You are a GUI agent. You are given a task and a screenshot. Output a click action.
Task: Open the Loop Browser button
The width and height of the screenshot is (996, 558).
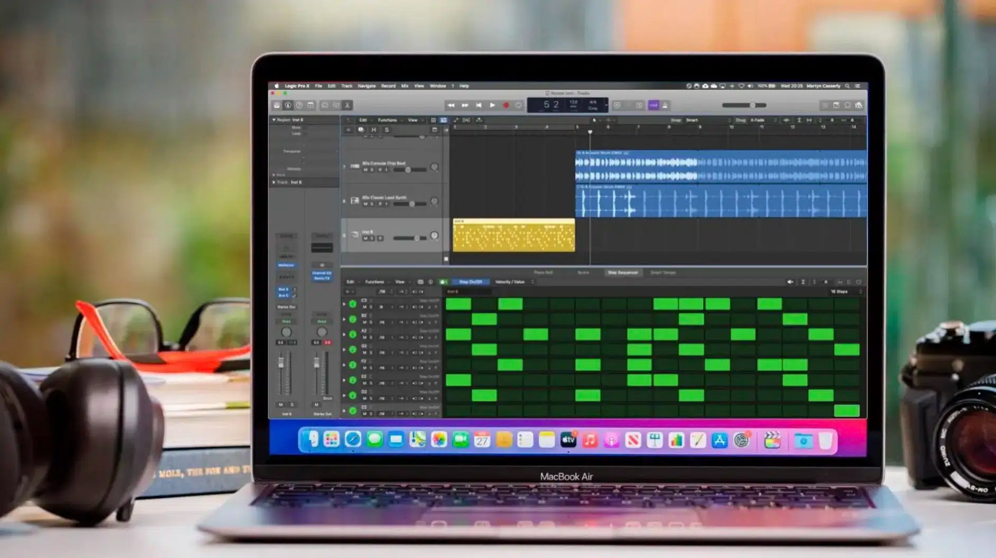pos(847,106)
